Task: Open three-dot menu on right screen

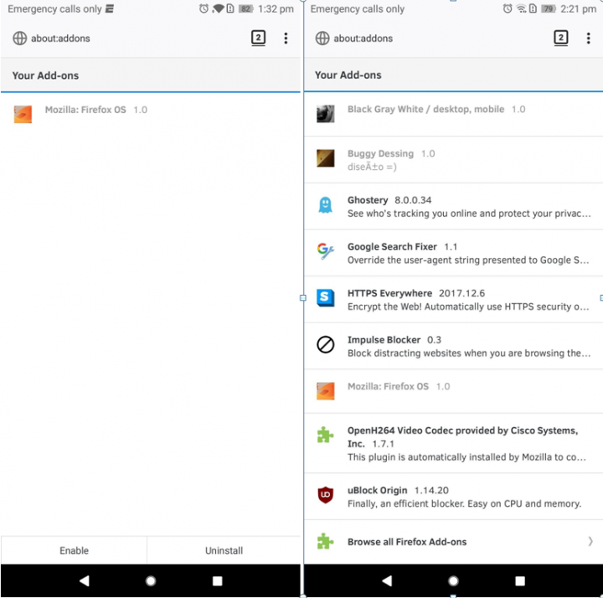Action: [x=588, y=39]
